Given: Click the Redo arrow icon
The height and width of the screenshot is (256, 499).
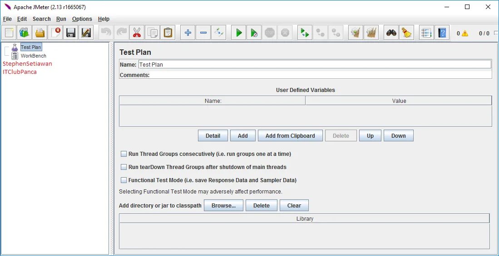Looking at the screenshot, I should tap(121, 33).
